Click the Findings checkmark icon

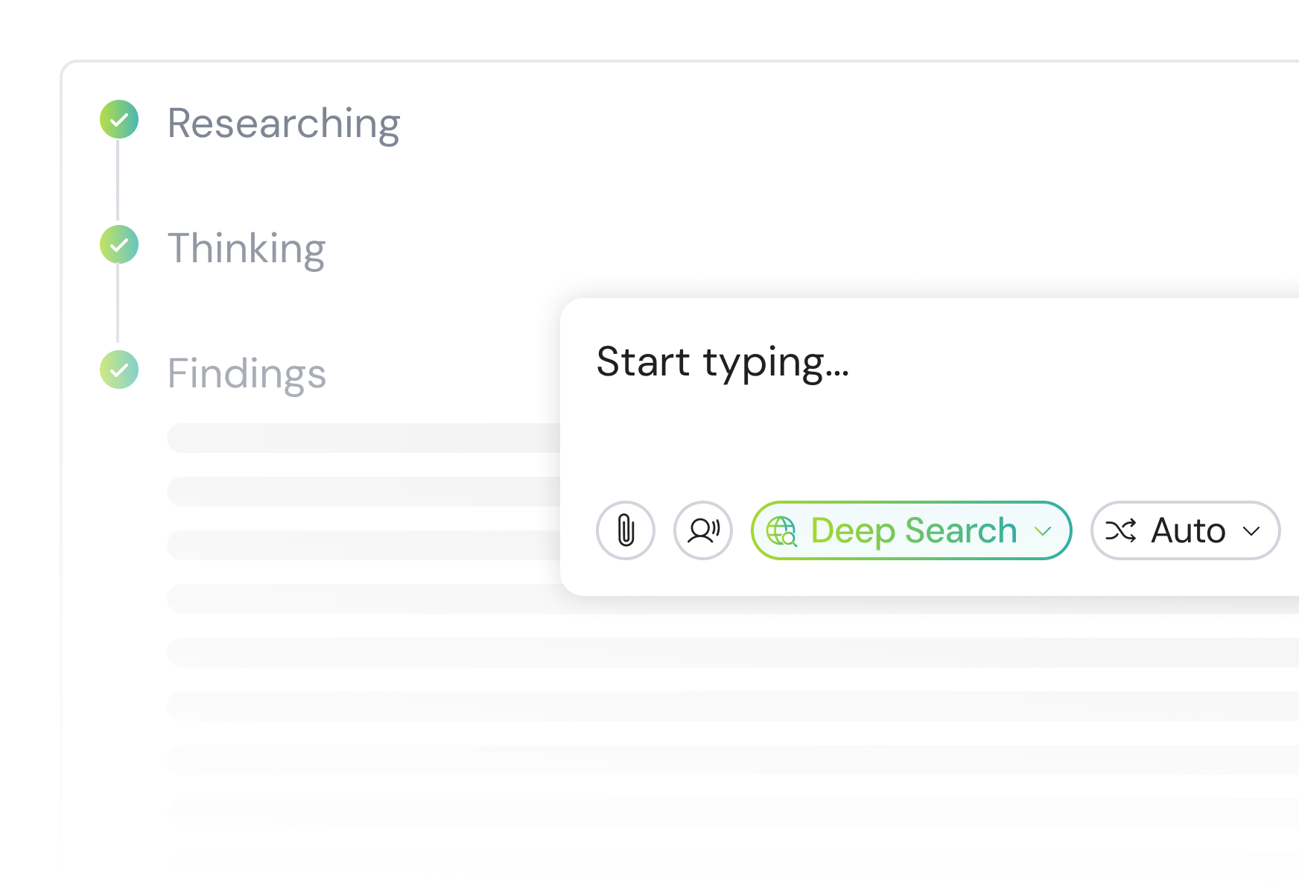tap(119, 370)
